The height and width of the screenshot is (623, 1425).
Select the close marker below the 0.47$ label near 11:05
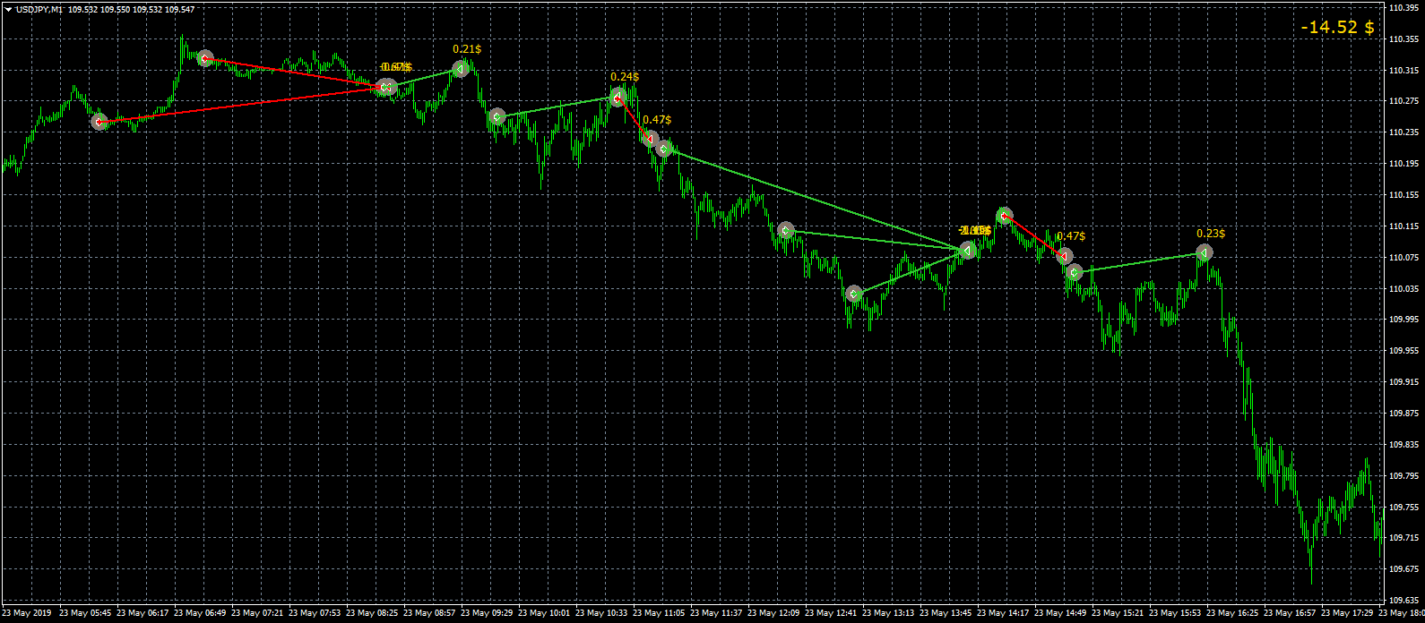click(652, 139)
